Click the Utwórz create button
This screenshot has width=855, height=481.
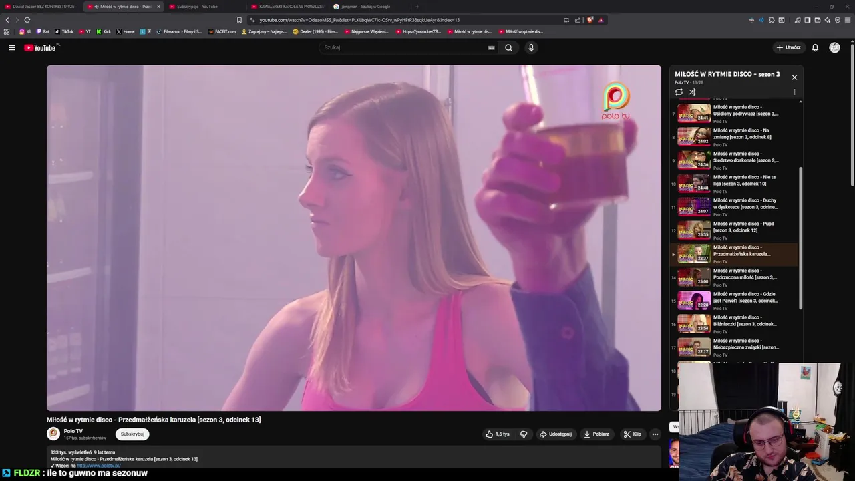(788, 47)
